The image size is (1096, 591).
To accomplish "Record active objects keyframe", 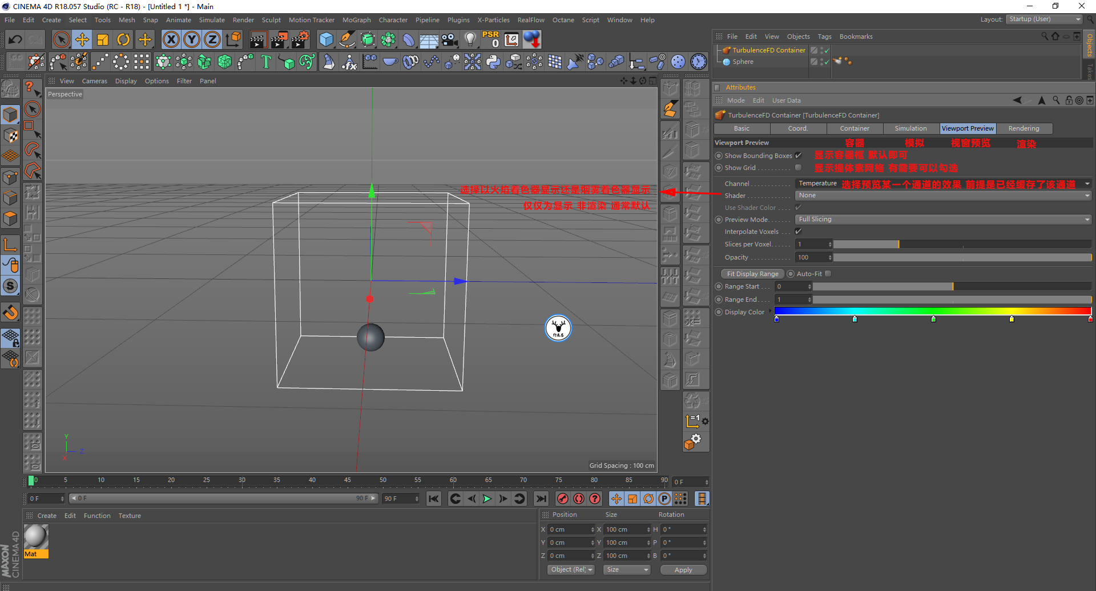I will pos(563,499).
